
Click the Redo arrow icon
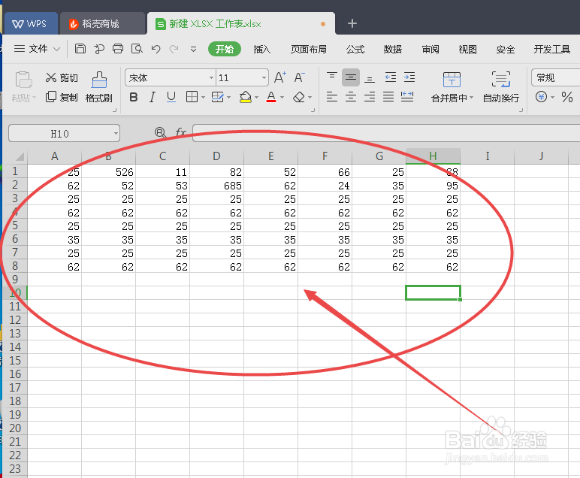point(174,49)
